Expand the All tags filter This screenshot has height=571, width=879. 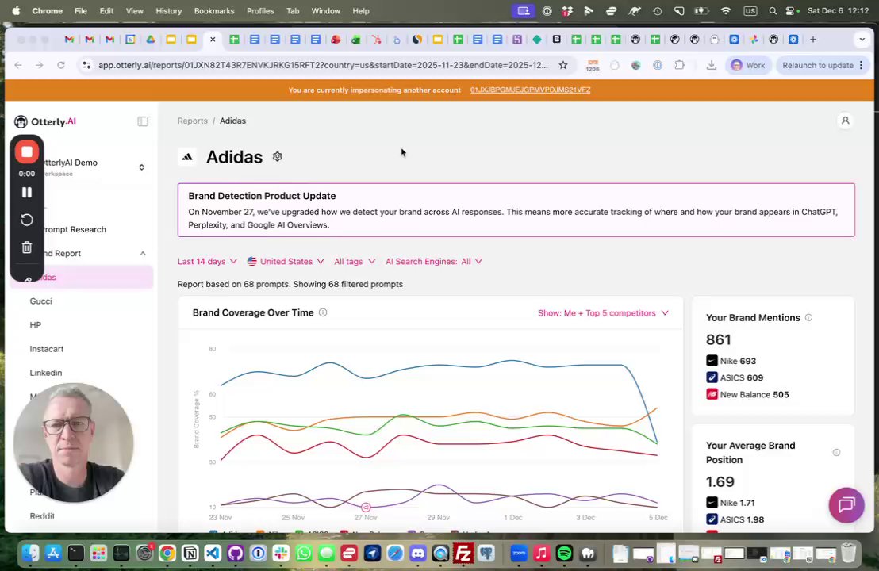pyautogui.click(x=355, y=261)
